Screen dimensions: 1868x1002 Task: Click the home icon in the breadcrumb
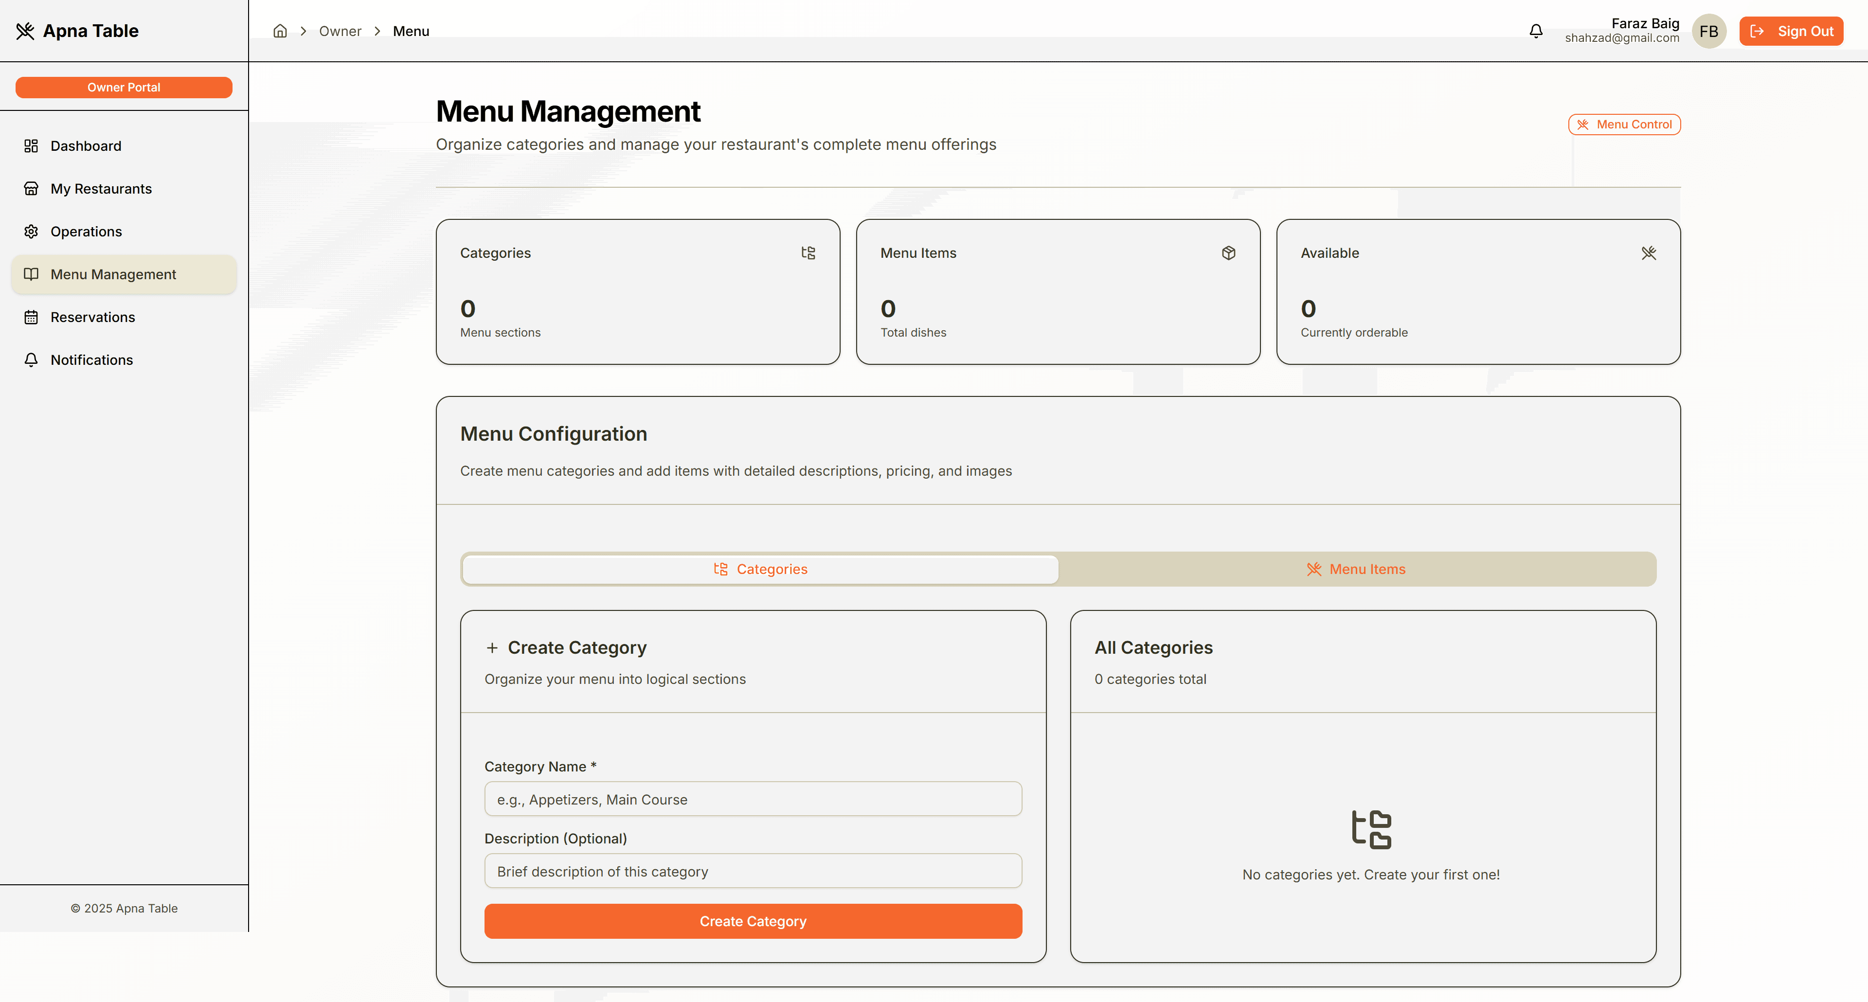(280, 31)
